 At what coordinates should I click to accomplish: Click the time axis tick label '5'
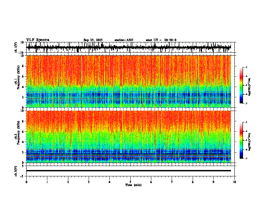(130, 182)
